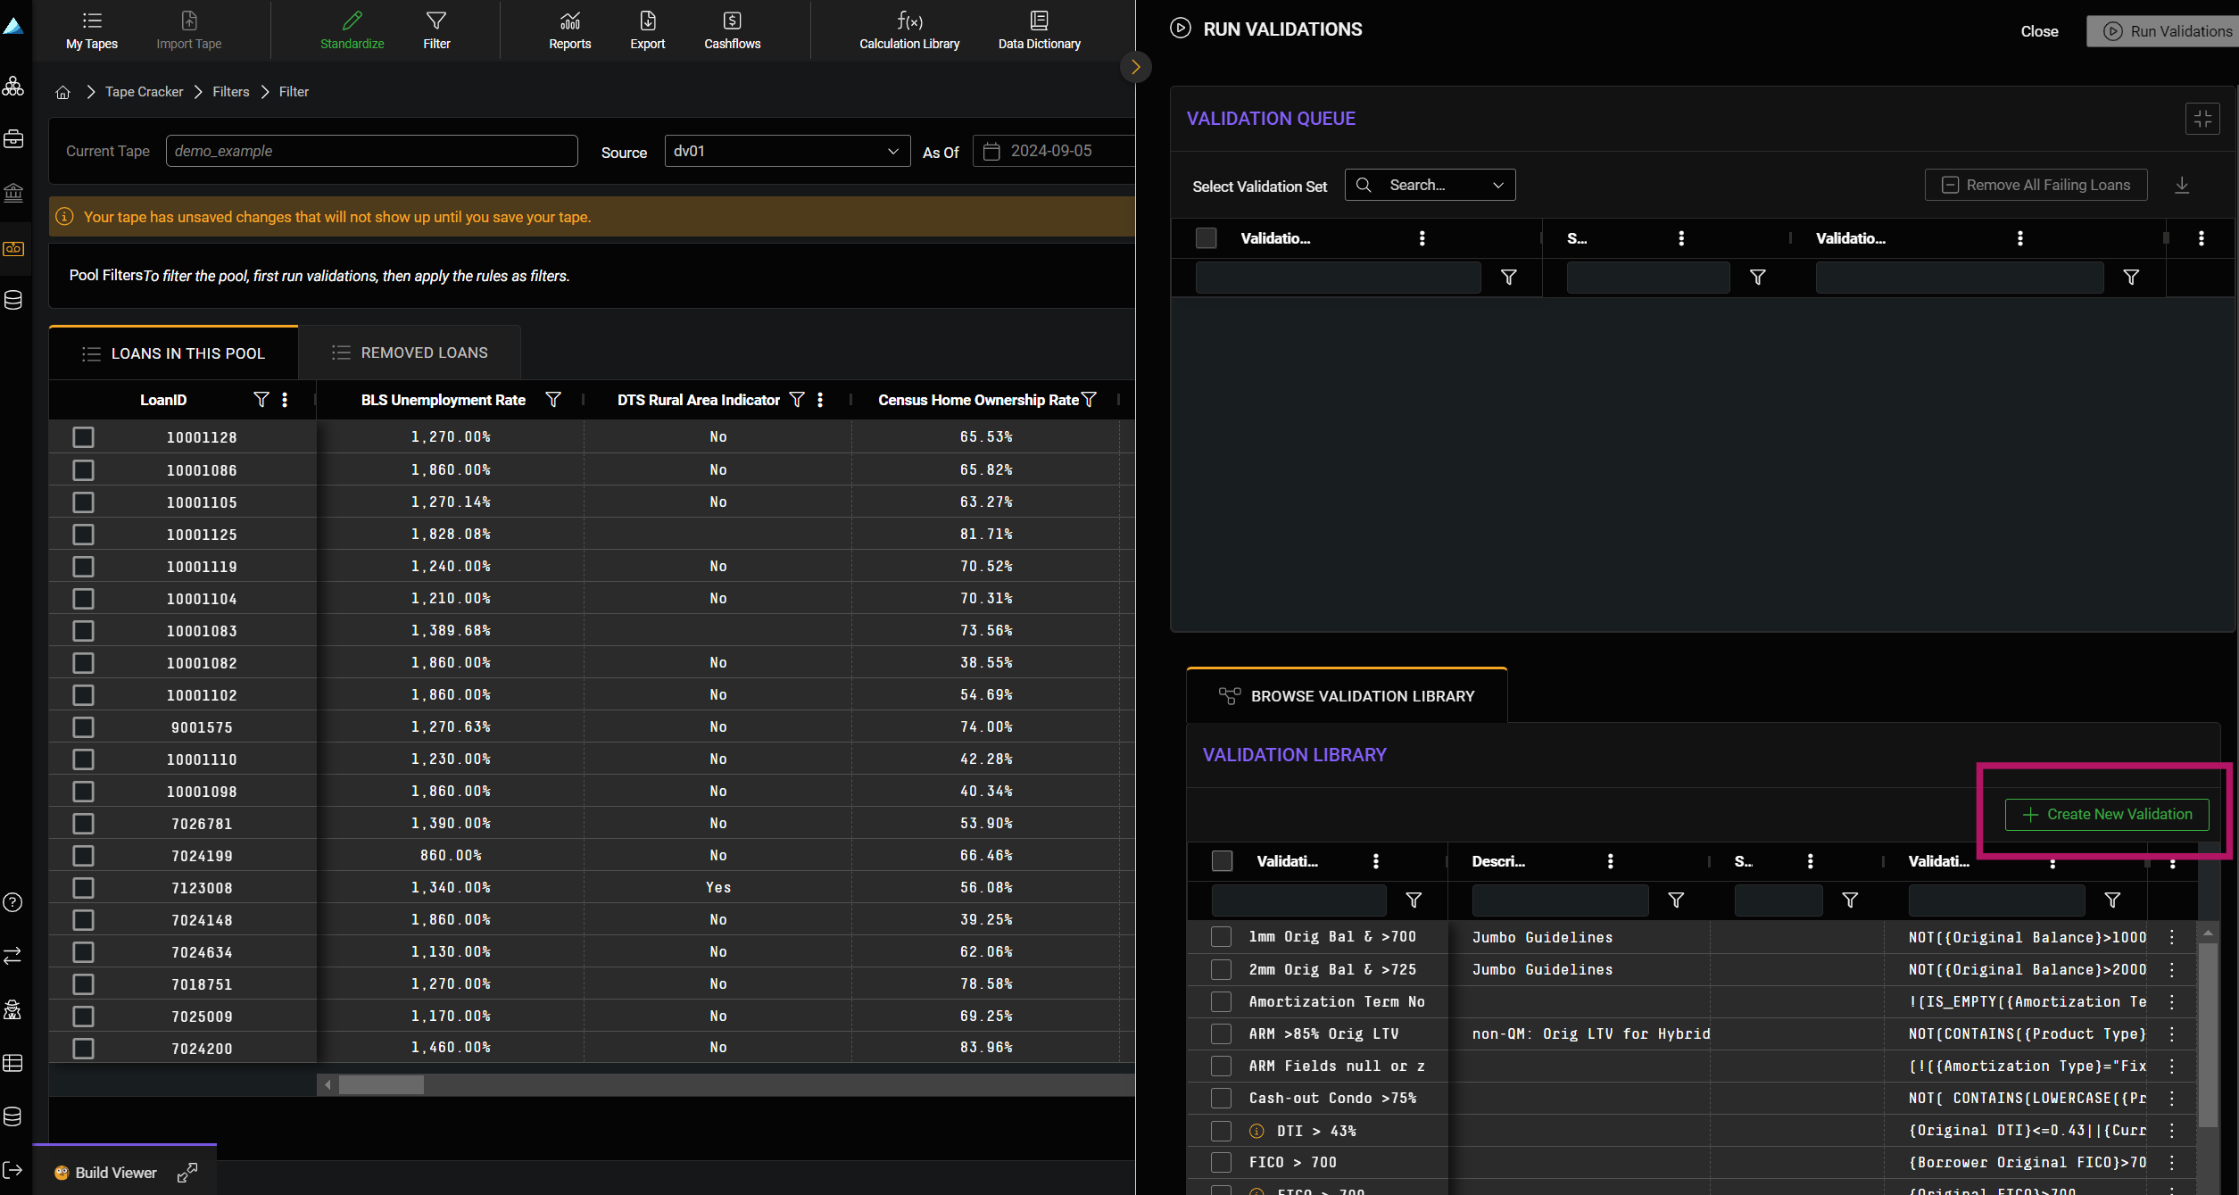Click the LoanID column filter icon
This screenshot has width=2239, height=1195.
click(261, 400)
